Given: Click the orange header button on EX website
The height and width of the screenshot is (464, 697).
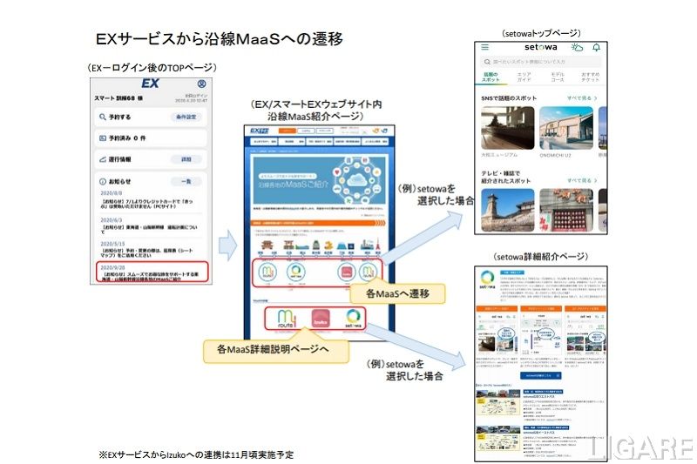Looking at the screenshot, I should pyautogui.click(x=287, y=131).
